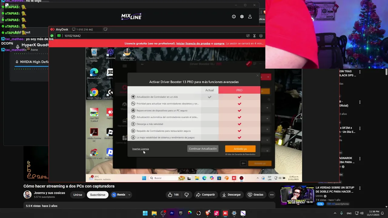Open Papelera de reciclaje on remote desktop
Screen dimensions: 388x218
pyautogui.click(x=94, y=55)
